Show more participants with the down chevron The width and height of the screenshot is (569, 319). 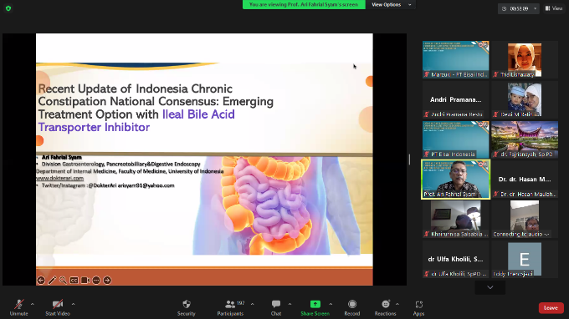pos(490,287)
